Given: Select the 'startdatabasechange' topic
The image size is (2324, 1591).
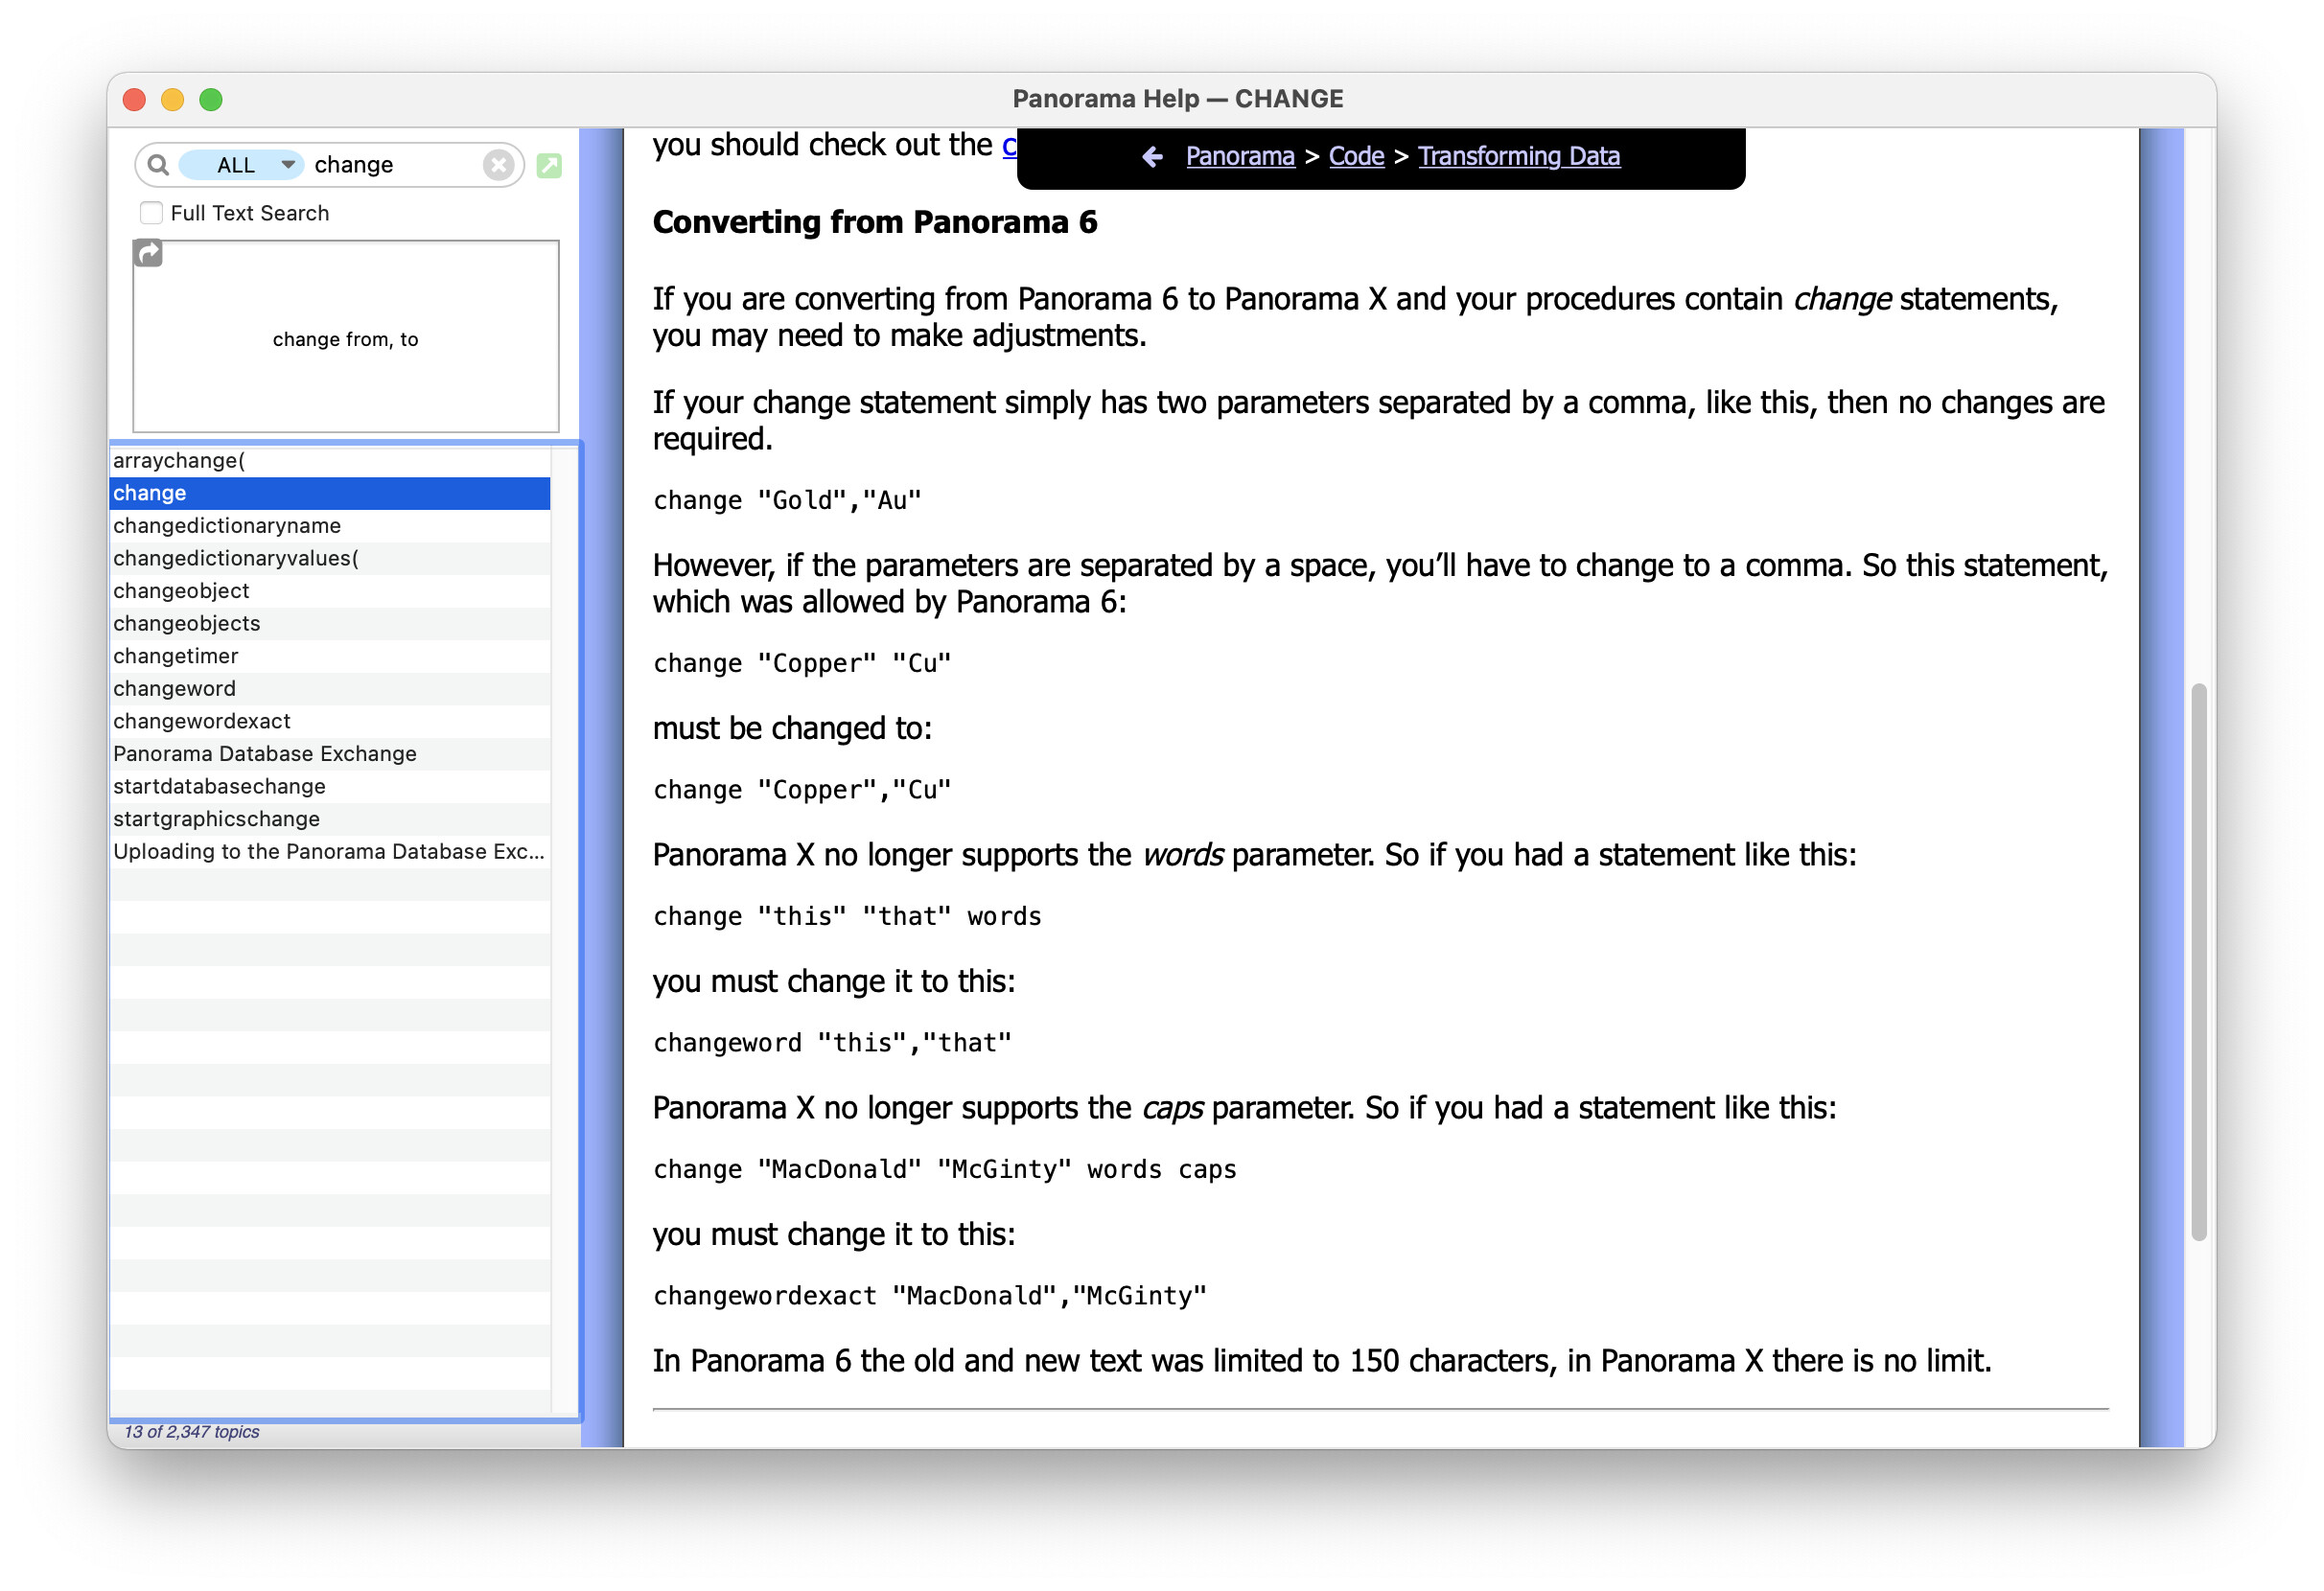Looking at the screenshot, I should pyautogui.click(x=330, y=787).
